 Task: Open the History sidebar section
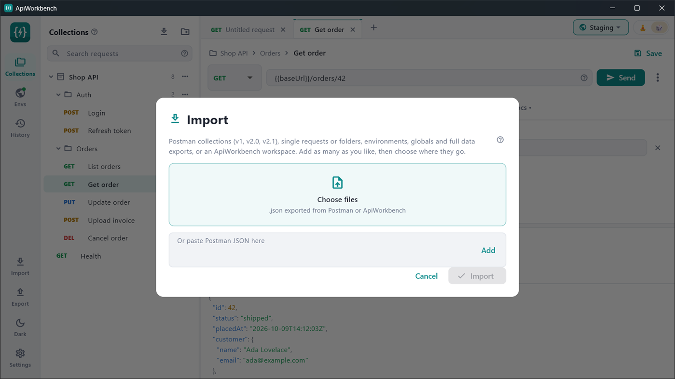tap(20, 128)
